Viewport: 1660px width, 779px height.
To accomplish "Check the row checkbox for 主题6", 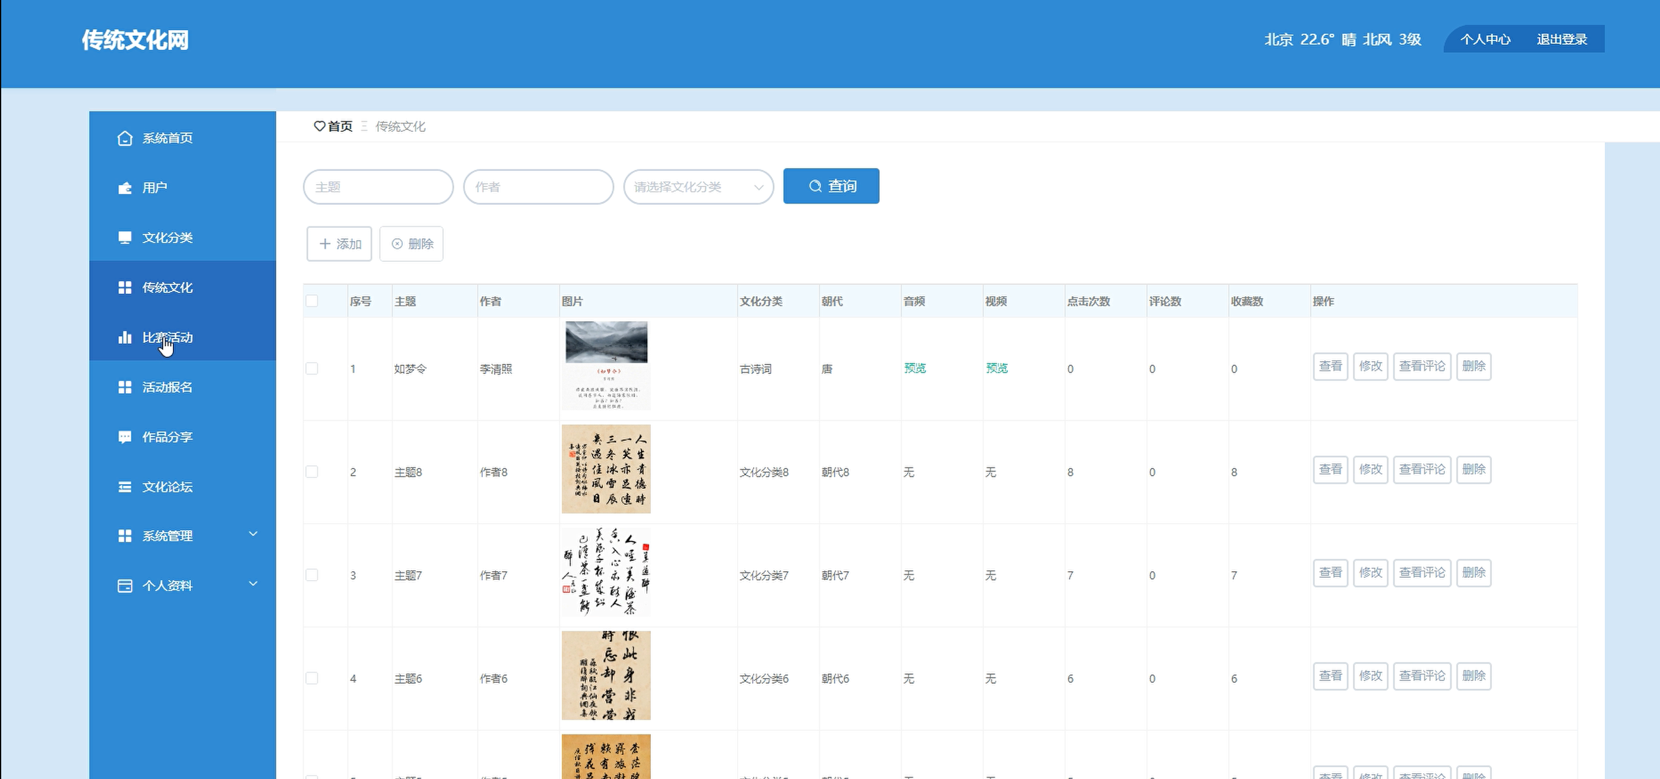I will click(x=312, y=678).
